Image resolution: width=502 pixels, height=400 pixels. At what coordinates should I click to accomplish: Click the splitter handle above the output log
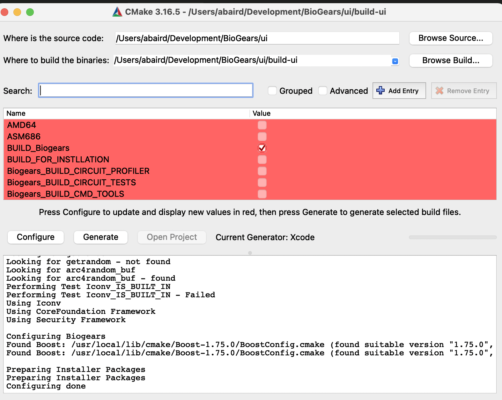[x=250, y=253]
